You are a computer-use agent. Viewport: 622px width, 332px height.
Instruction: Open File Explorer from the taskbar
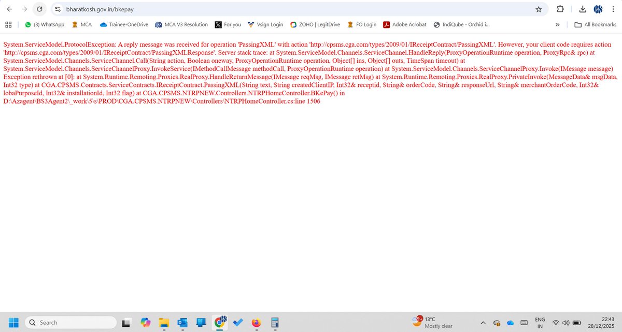click(x=163, y=322)
